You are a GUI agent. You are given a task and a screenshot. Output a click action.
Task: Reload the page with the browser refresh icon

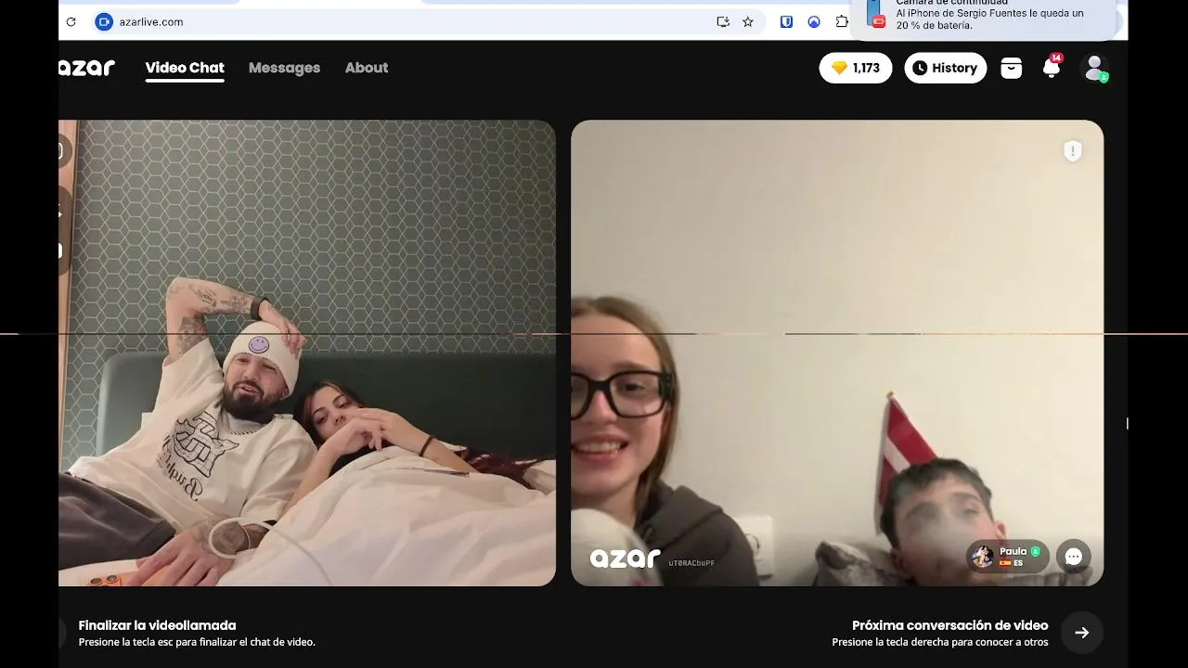pos(71,21)
